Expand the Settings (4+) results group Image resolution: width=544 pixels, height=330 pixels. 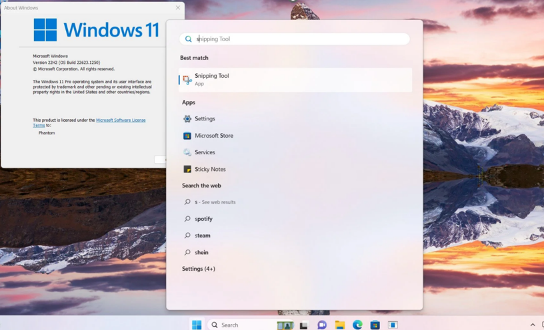click(x=199, y=269)
